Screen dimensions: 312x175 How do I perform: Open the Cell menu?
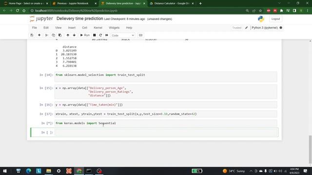[84, 28]
